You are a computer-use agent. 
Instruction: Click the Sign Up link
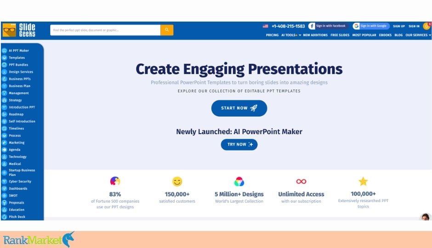point(399,26)
